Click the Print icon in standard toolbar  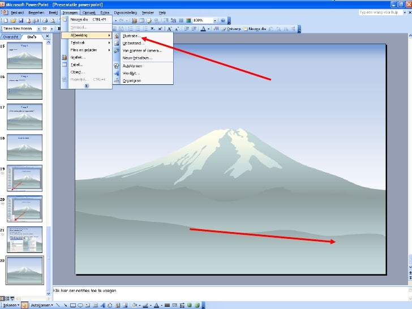point(45,20)
